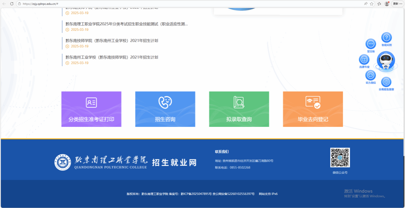
Task: Open the 2025年分类考试招生职业技能测试 article link
Action: (x=126, y=24)
